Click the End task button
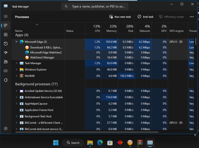This screenshot has width=199, height=148. click(x=145, y=17)
